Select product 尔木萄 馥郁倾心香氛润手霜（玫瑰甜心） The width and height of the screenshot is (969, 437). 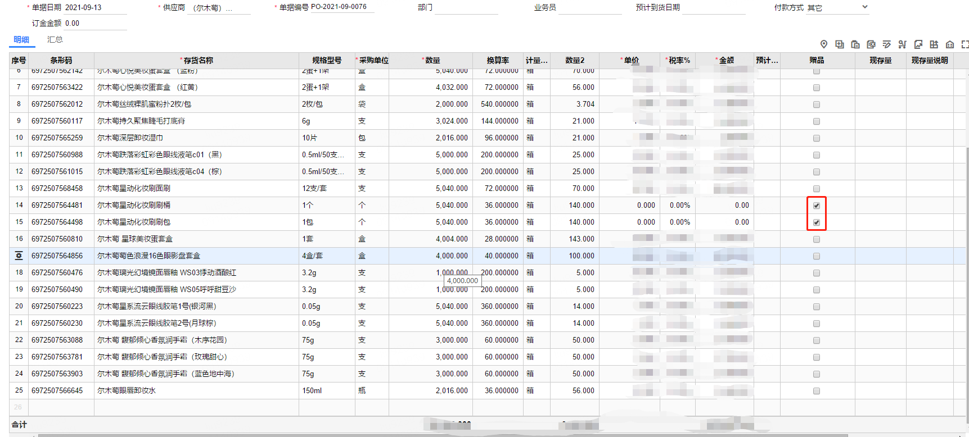coord(196,357)
